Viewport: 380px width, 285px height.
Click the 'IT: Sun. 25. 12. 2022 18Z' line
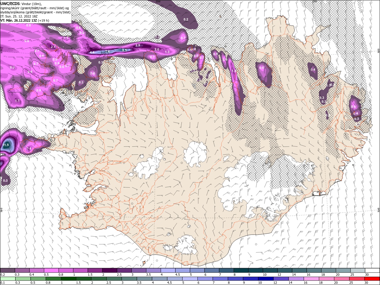point(19,16)
